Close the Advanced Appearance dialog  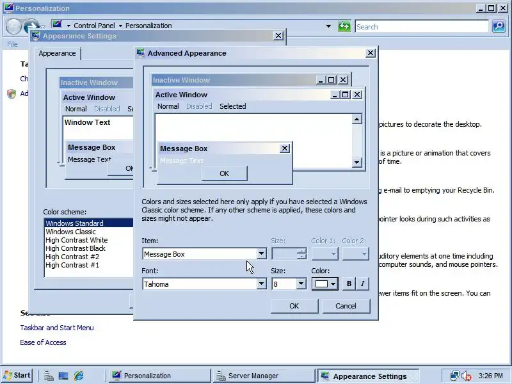(371, 53)
